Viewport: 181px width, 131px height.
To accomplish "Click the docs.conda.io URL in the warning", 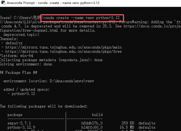I will (152, 26).
